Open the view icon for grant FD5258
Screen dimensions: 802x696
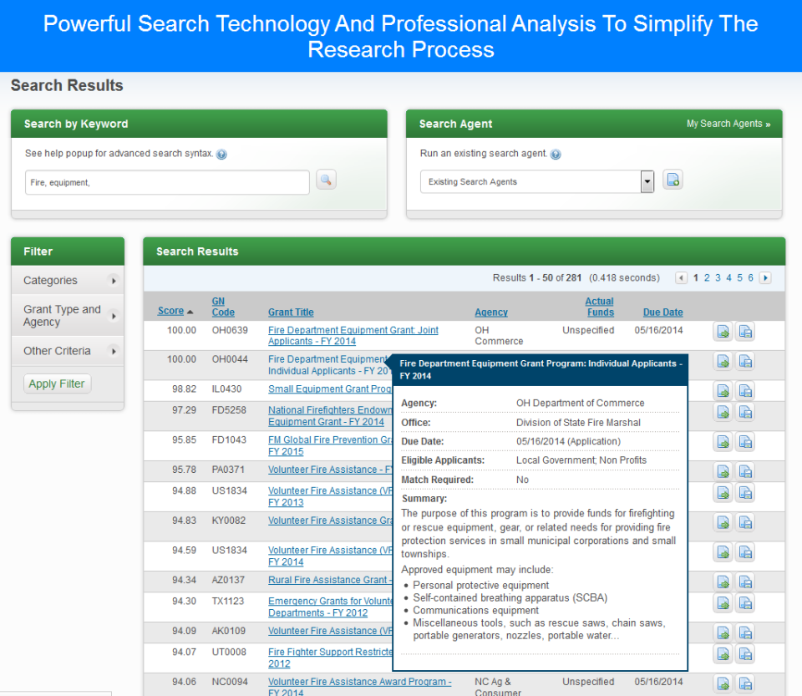point(722,411)
